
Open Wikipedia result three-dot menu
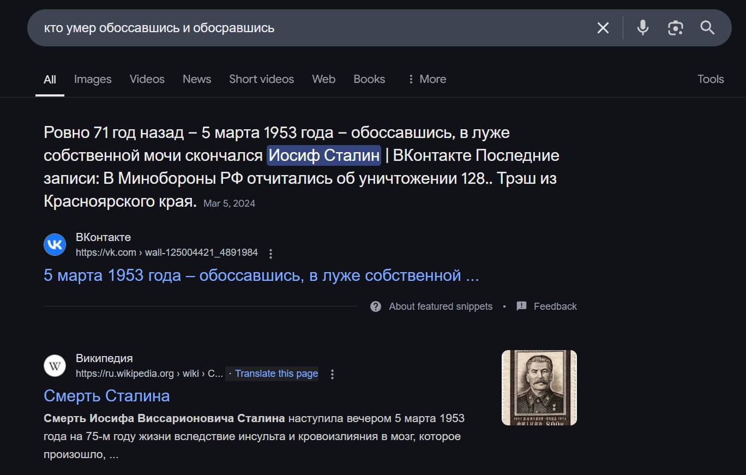(333, 374)
